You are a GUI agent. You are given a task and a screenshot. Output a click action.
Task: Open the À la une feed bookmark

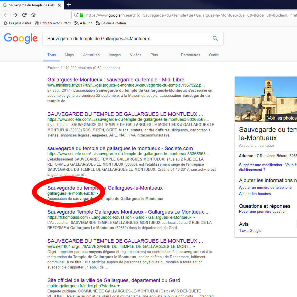pos(83,23)
